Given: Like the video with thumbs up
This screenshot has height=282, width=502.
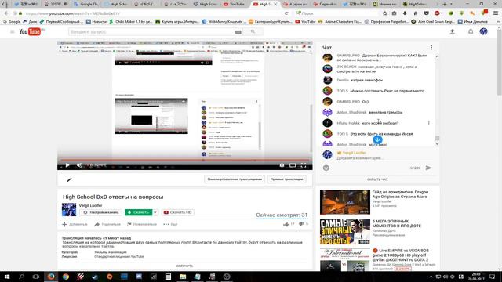Looking at the screenshot, I should coord(286,225).
